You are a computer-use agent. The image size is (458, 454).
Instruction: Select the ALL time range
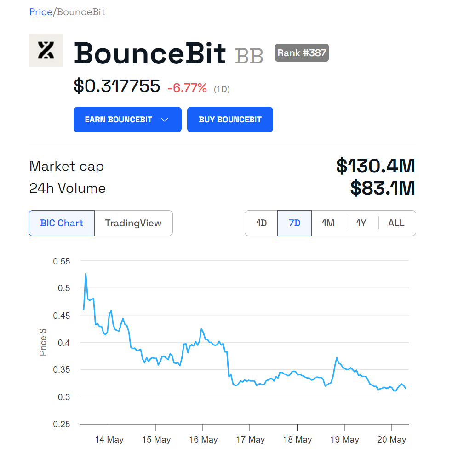pyautogui.click(x=396, y=223)
